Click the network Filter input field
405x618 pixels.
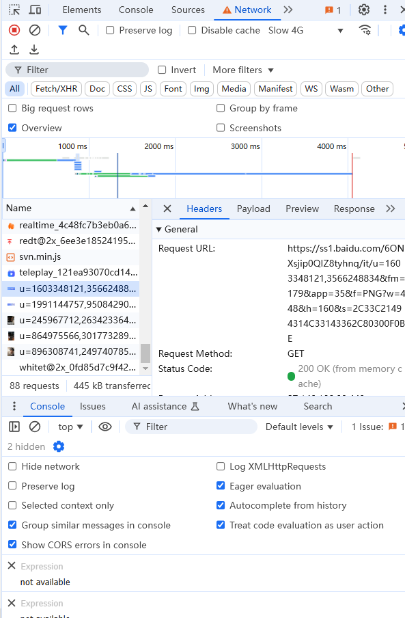[x=77, y=70]
